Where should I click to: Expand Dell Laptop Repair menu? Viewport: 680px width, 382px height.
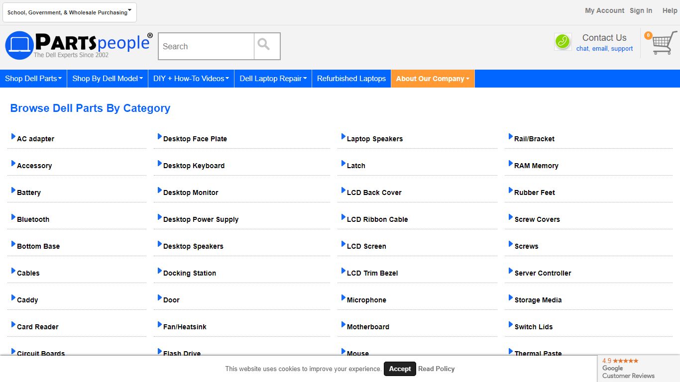pyautogui.click(x=273, y=79)
